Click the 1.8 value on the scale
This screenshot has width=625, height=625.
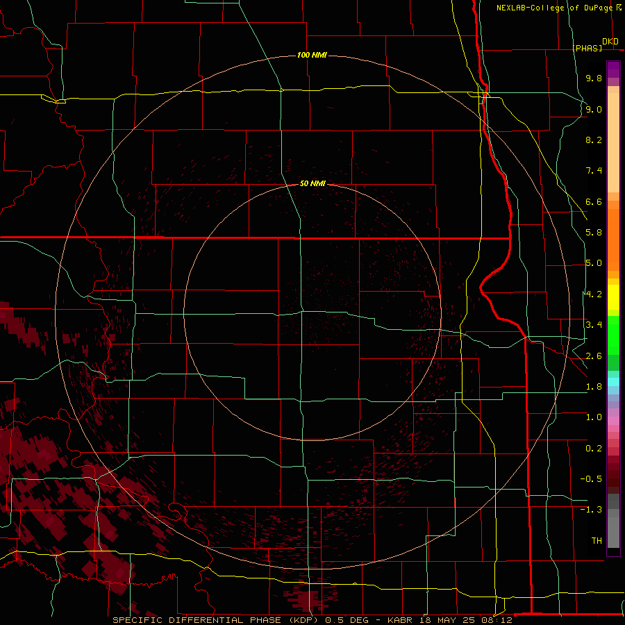pyautogui.click(x=594, y=387)
